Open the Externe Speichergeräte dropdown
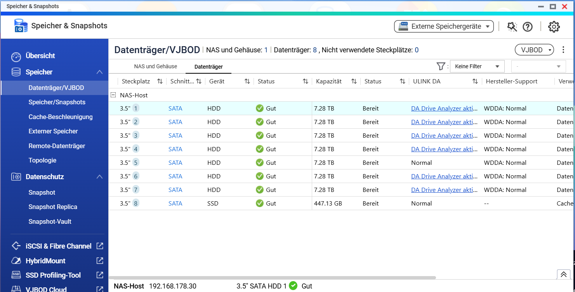The width and height of the screenshot is (575, 292). [444, 26]
